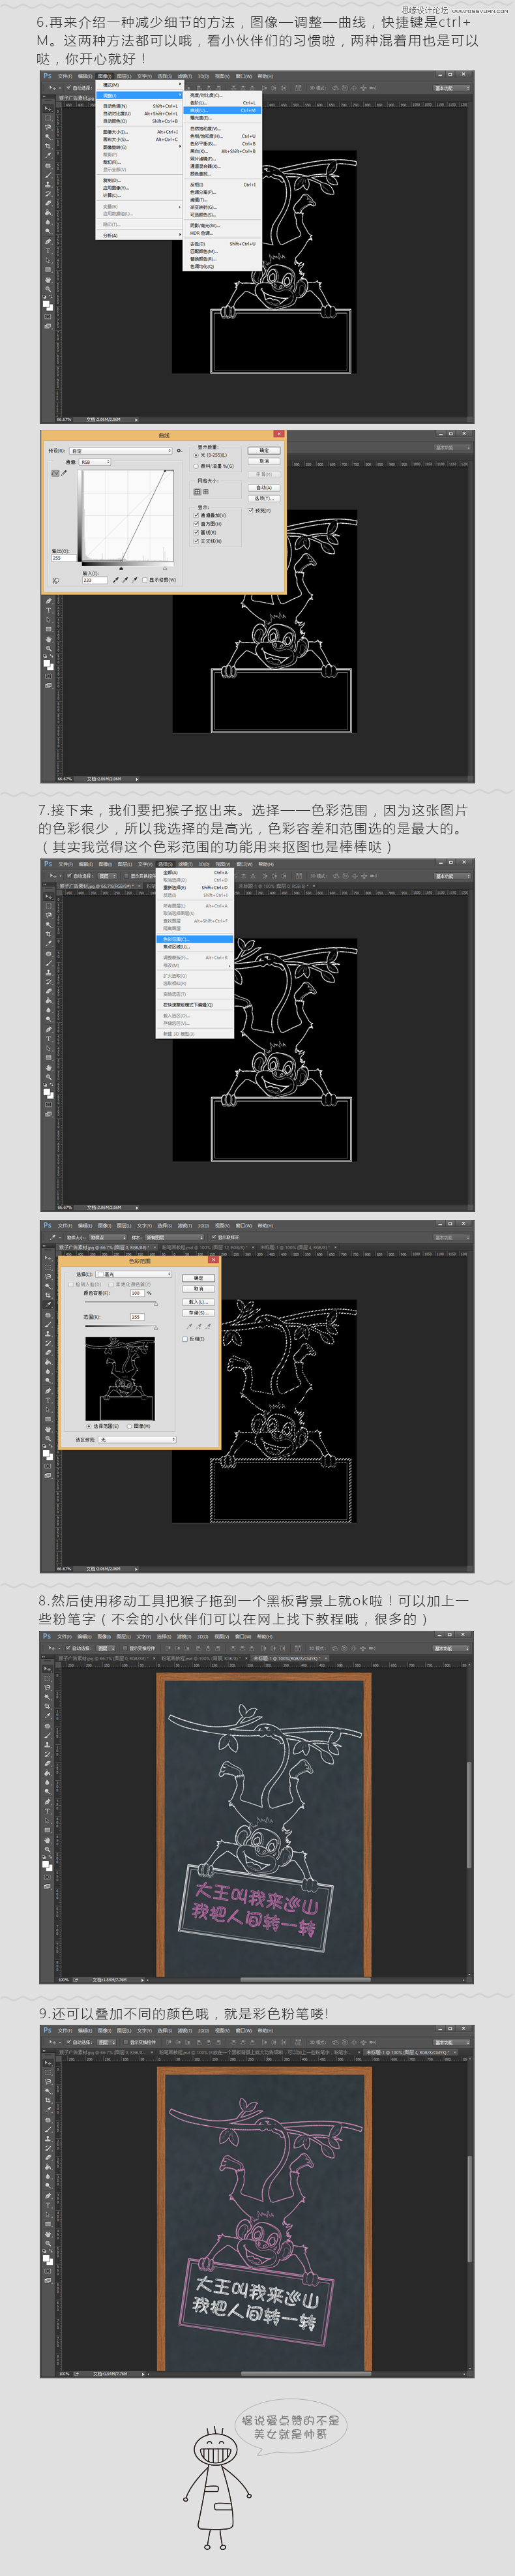Open the 预设(R) preset dropdown in Curves
The image size is (515, 2576).
click(121, 451)
